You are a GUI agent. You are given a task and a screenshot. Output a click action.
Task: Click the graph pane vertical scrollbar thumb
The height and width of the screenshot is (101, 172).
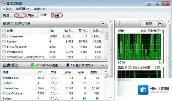point(168,58)
